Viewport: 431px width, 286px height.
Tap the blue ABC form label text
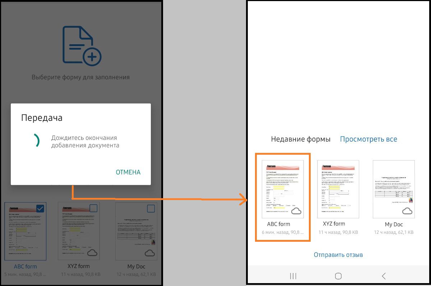(25, 266)
